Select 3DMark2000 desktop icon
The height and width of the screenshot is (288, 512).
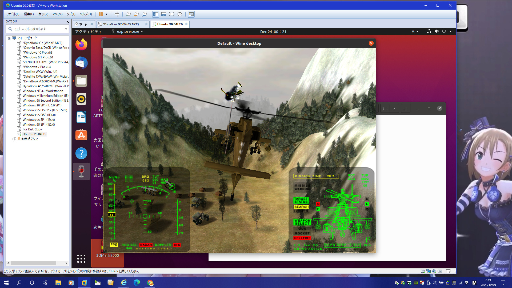pos(107,253)
